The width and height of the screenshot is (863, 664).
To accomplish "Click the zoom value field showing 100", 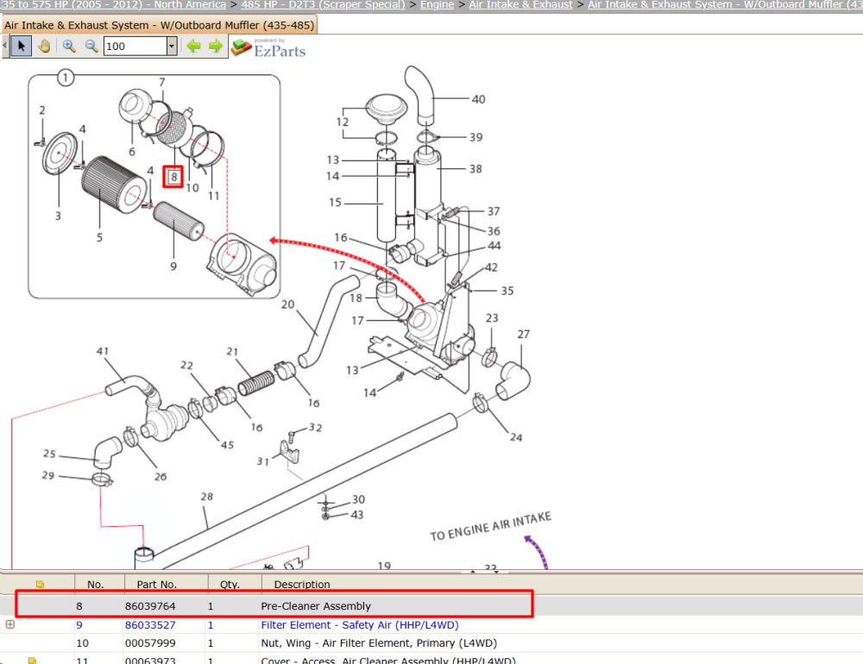I will (135, 47).
